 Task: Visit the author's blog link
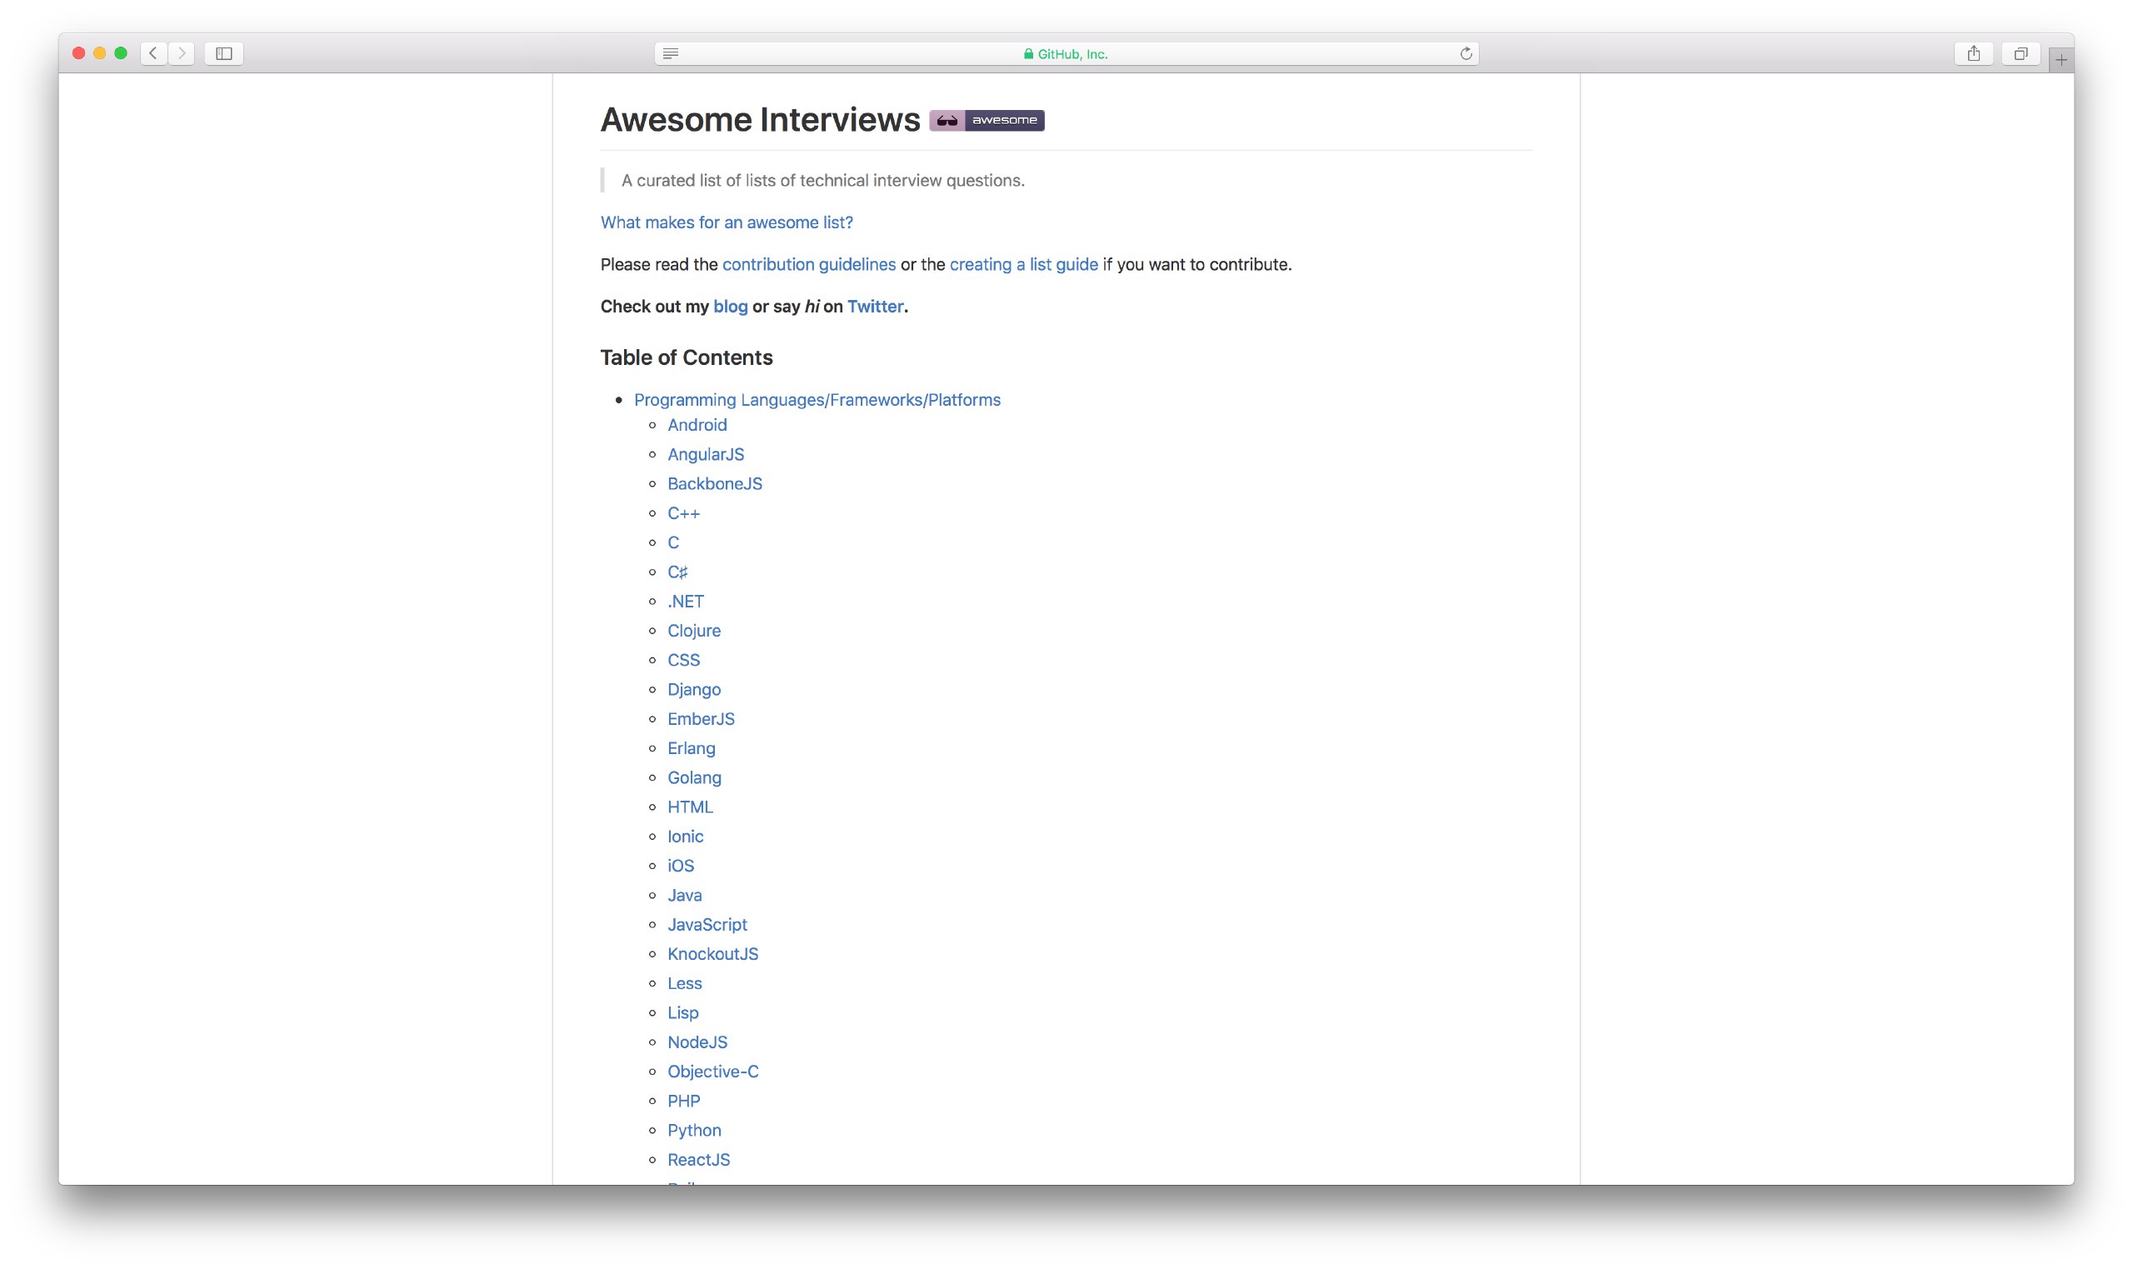[730, 306]
